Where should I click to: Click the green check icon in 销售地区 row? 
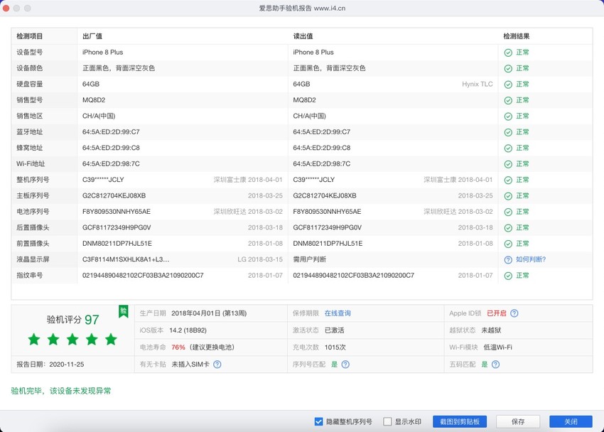508,117
